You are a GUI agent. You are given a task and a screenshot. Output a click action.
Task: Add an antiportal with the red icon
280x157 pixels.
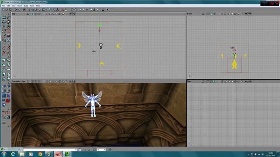(x=8, y=100)
